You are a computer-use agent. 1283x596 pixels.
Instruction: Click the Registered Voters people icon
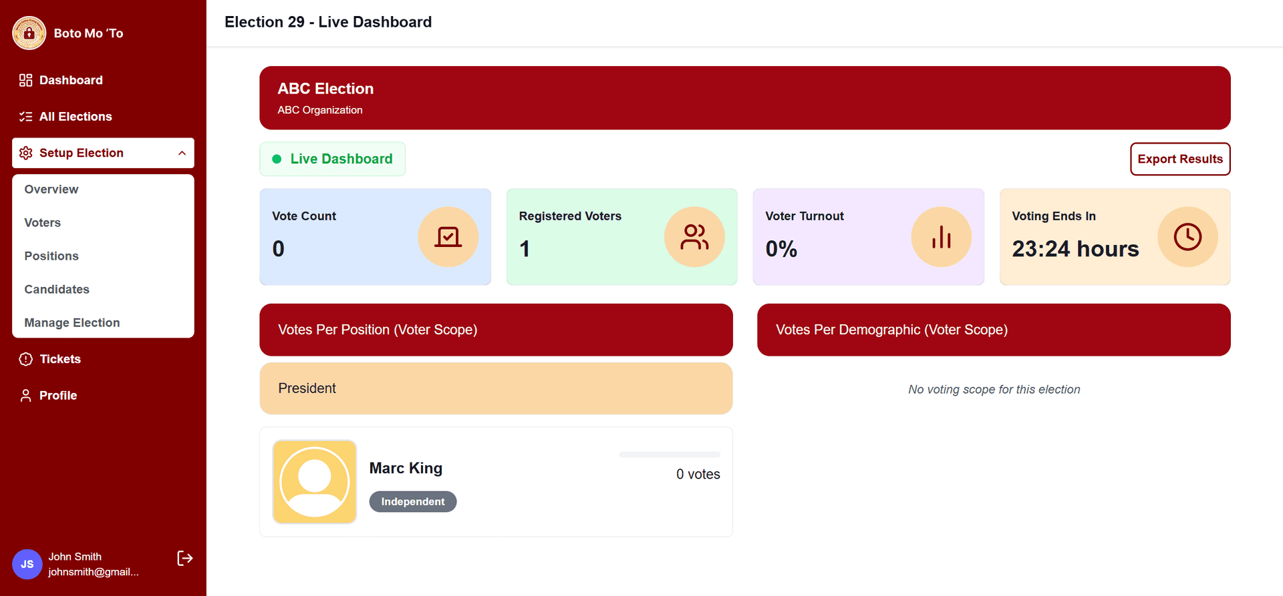(694, 237)
